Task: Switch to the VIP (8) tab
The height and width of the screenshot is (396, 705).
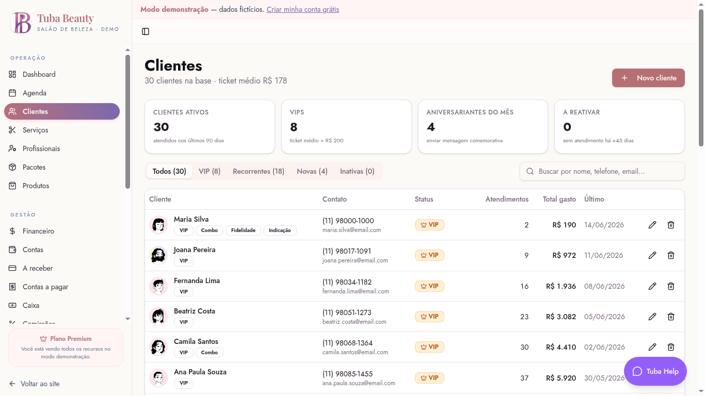Action: coord(210,171)
